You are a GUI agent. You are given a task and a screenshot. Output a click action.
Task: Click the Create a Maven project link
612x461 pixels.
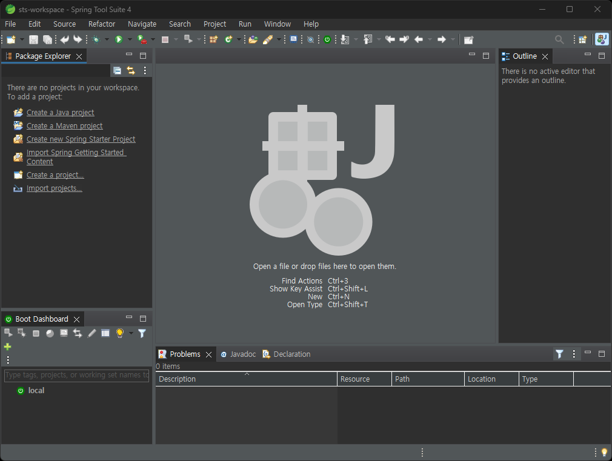[x=64, y=125]
